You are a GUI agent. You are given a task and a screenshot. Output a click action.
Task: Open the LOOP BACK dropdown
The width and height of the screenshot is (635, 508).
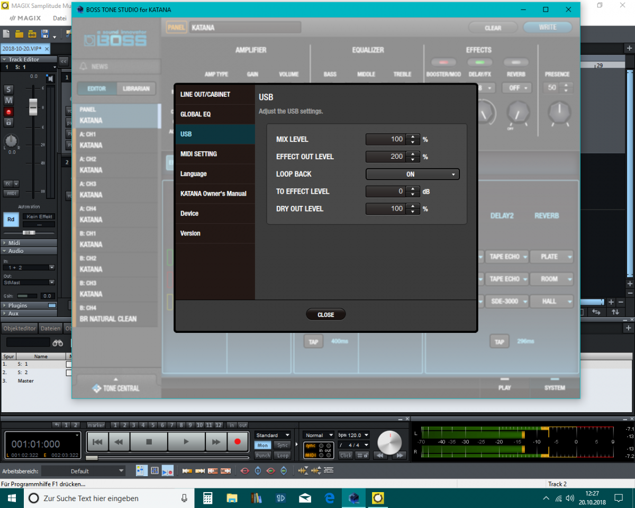[412, 174]
